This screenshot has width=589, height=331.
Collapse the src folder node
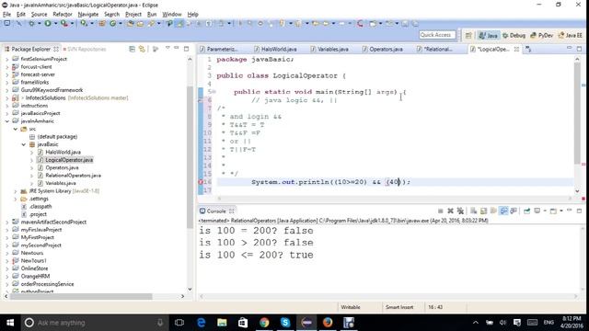pos(15,129)
